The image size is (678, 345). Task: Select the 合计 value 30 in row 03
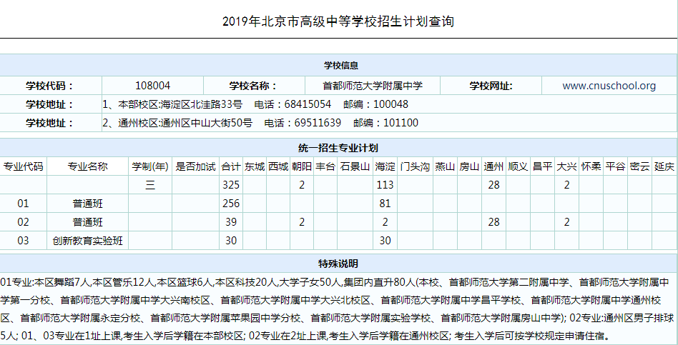[231, 241]
